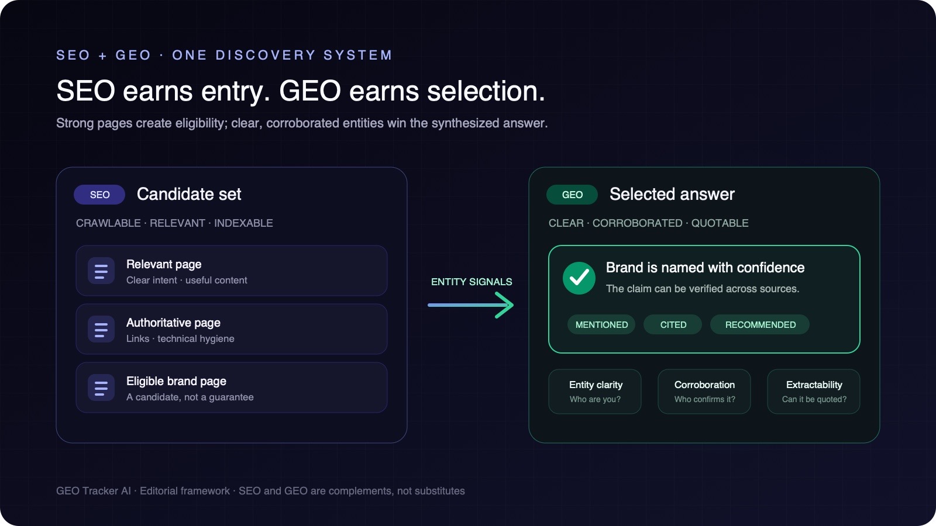The width and height of the screenshot is (936, 526).
Task: Click the Candidate set heading
Action: point(189,194)
